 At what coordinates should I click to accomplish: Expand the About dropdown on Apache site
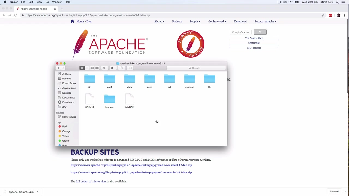pos(159,21)
